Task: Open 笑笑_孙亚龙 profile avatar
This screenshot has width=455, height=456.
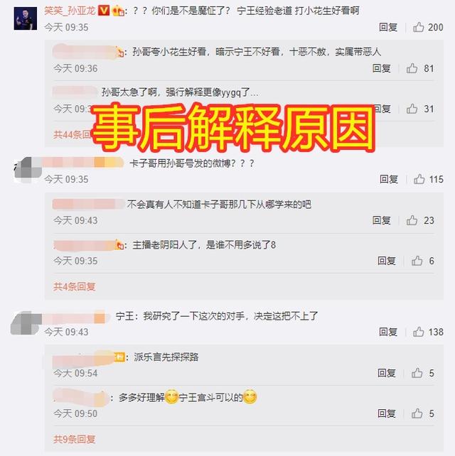Action: [26, 18]
